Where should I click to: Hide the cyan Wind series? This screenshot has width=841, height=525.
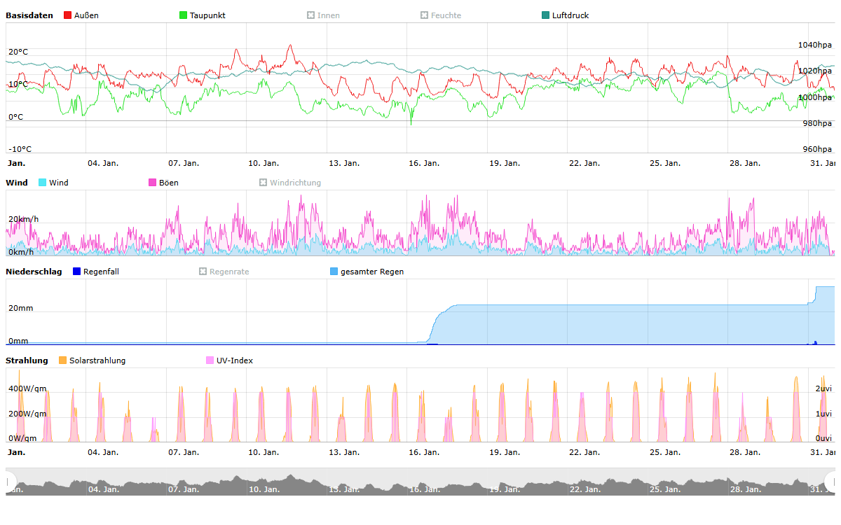[43, 183]
